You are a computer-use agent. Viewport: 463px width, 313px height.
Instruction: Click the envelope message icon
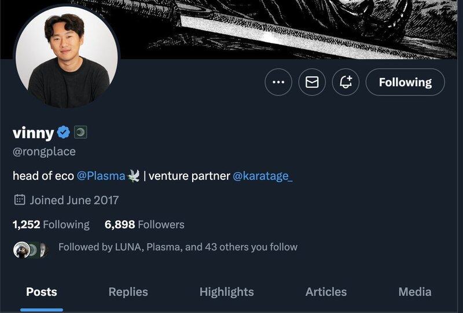point(312,82)
